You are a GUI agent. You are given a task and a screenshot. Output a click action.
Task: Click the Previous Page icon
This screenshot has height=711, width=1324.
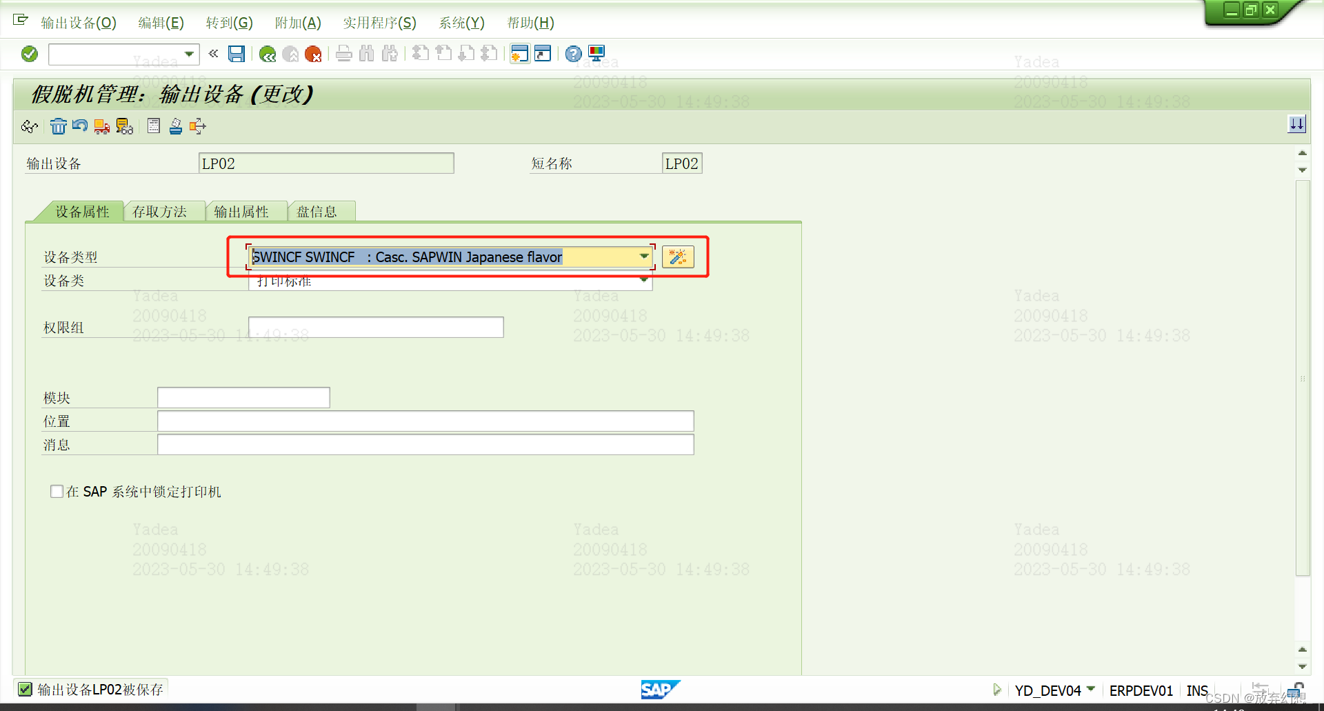click(x=443, y=53)
